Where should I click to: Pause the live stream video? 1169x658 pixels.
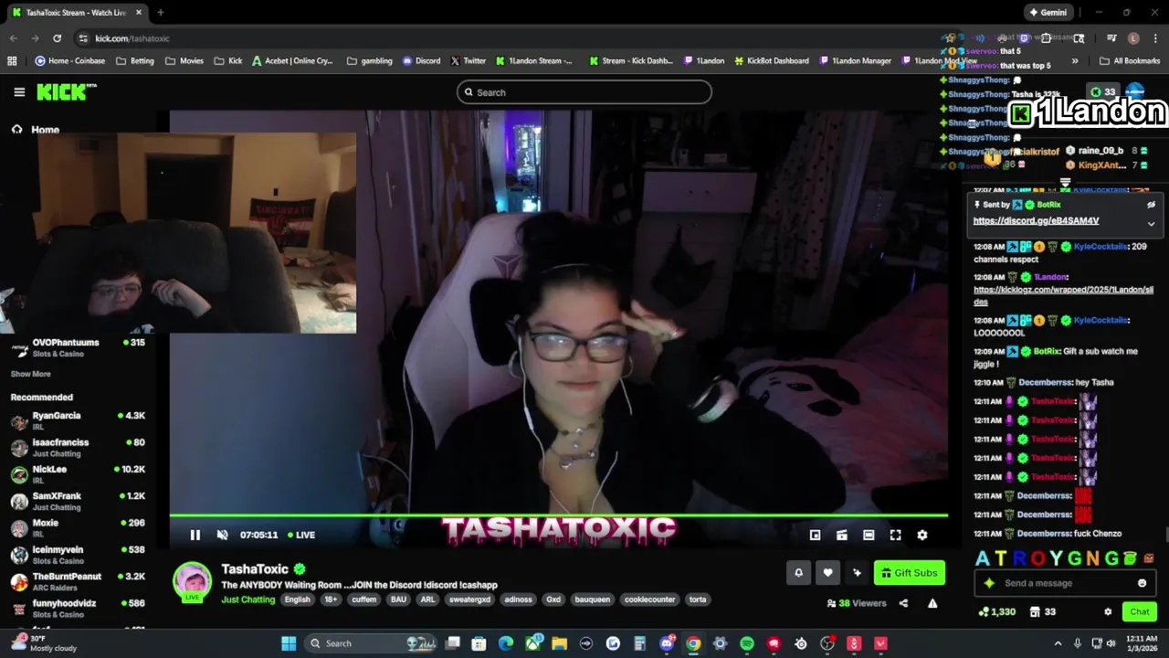click(x=195, y=535)
